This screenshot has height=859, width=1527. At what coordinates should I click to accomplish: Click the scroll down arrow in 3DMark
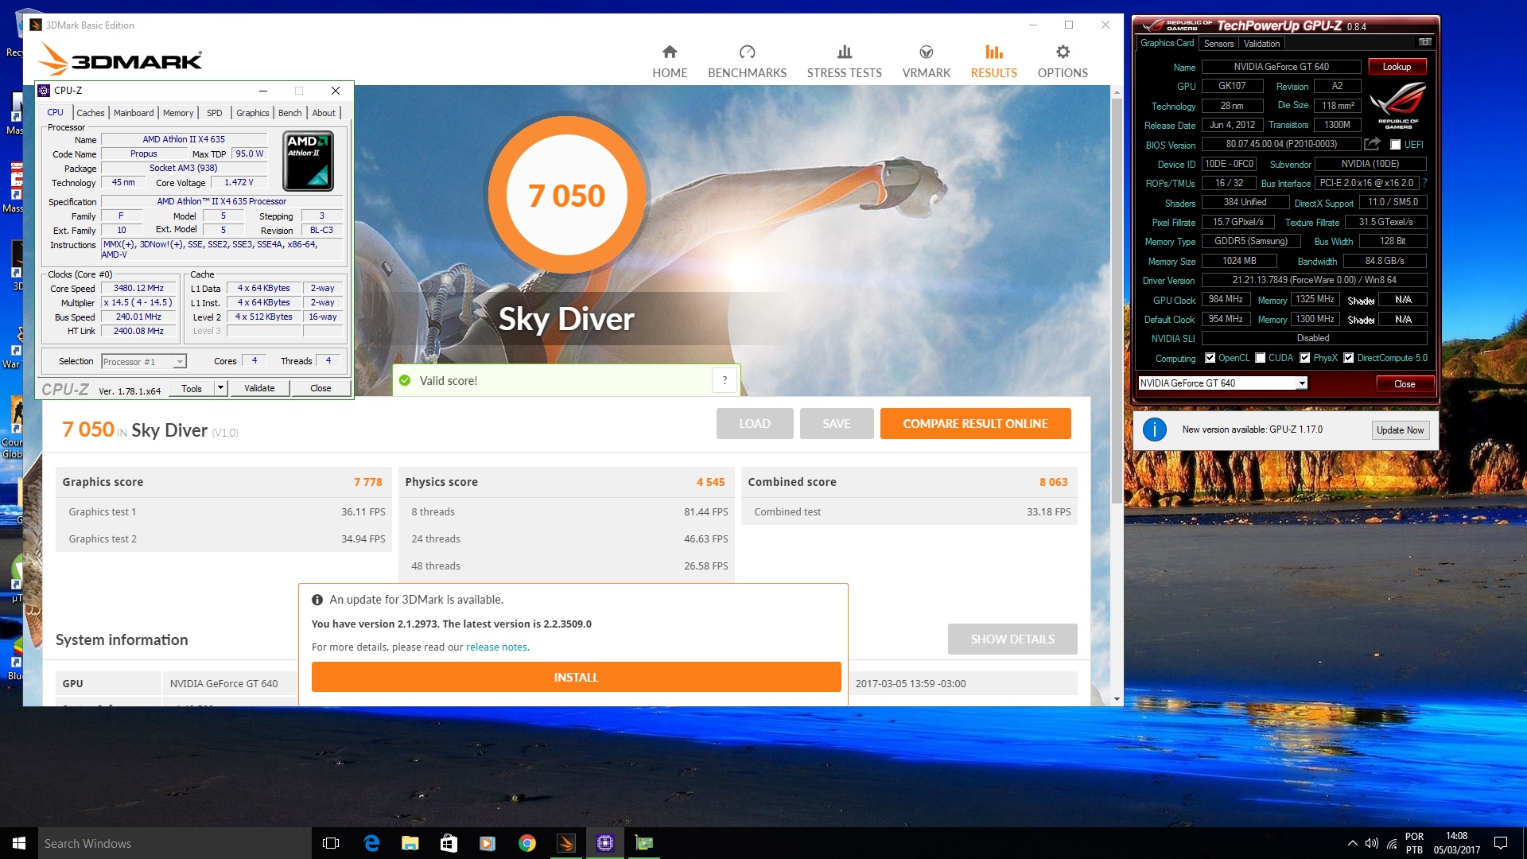coord(1117,699)
